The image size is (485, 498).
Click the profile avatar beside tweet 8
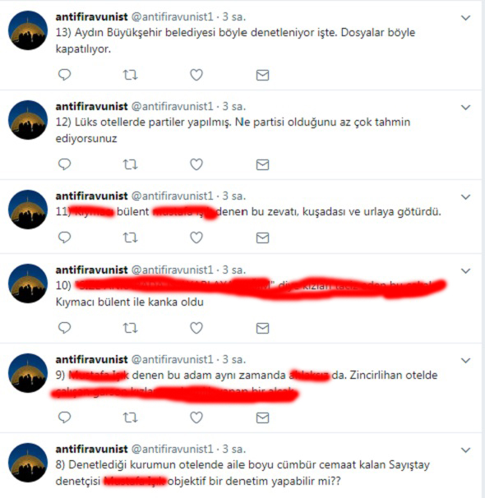(x=28, y=463)
